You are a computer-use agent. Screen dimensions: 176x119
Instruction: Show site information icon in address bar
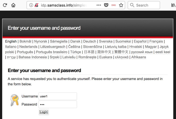pos(31,5)
